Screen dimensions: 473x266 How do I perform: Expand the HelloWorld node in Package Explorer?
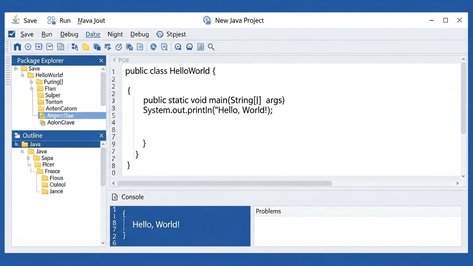point(23,75)
